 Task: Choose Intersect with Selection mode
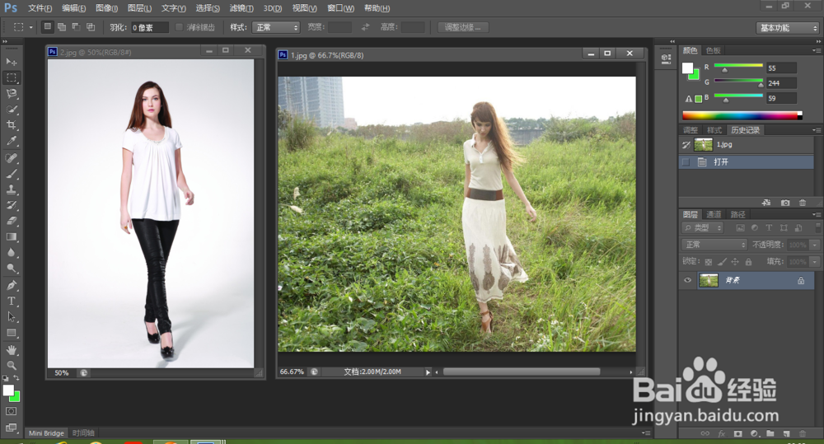pyautogui.click(x=91, y=27)
